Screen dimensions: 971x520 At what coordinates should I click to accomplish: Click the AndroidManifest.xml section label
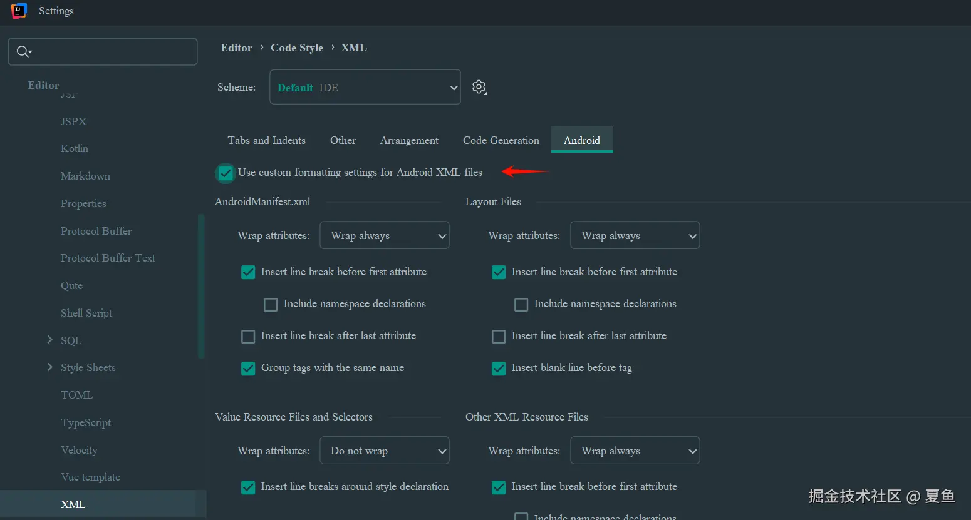pos(262,201)
